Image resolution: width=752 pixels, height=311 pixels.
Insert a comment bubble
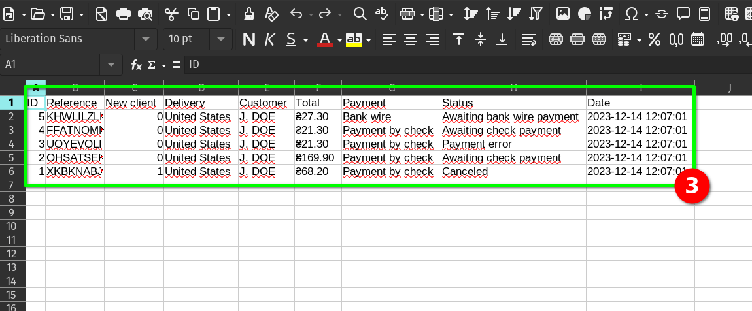click(683, 14)
